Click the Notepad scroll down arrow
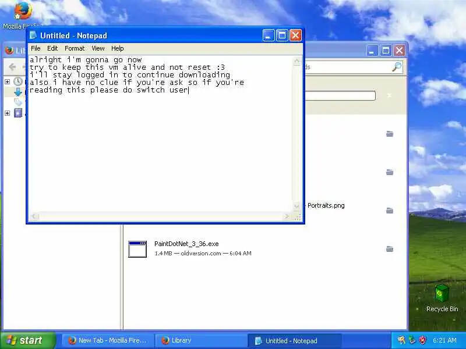 tap(296, 206)
